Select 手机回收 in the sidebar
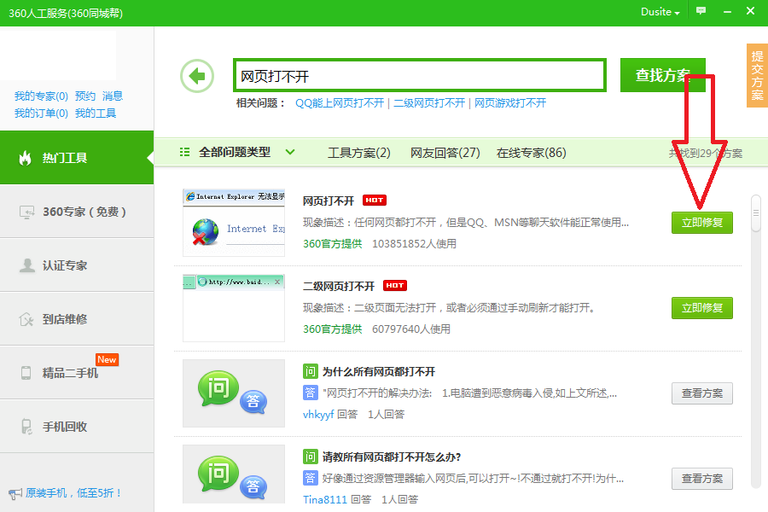The width and height of the screenshot is (768, 512). tap(77, 427)
